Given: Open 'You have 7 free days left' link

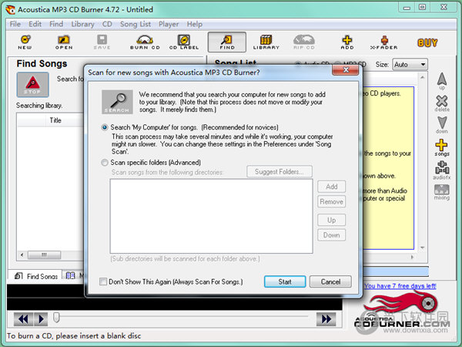Looking at the screenshot, I should click(x=400, y=286).
